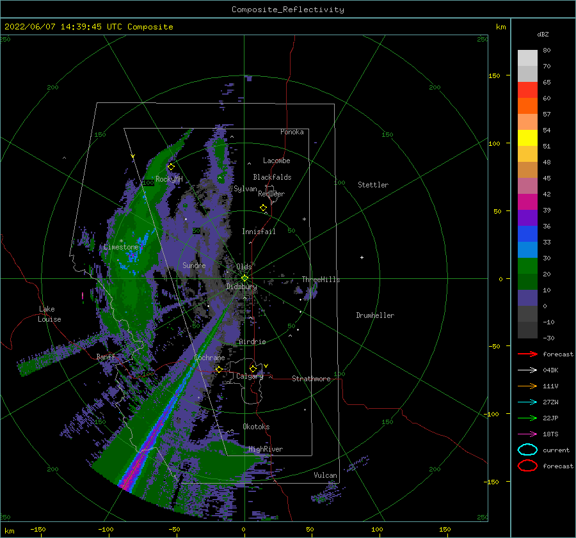Viewport: 576px width, 538px height.
Task: Click the Banff label
Action: [x=106, y=356]
